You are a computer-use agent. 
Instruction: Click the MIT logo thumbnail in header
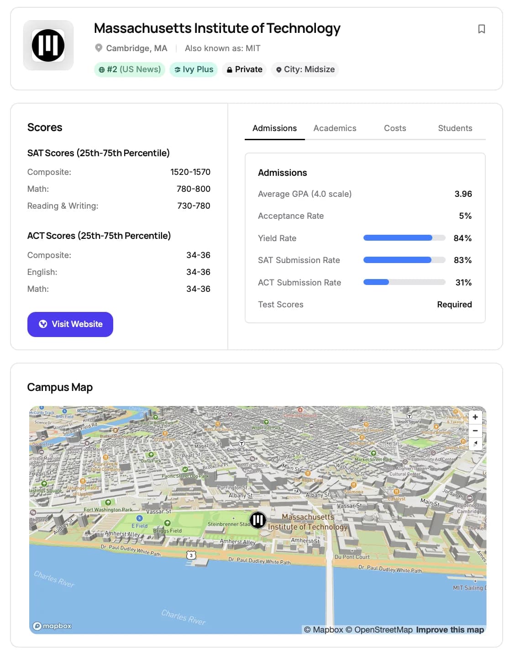point(48,45)
